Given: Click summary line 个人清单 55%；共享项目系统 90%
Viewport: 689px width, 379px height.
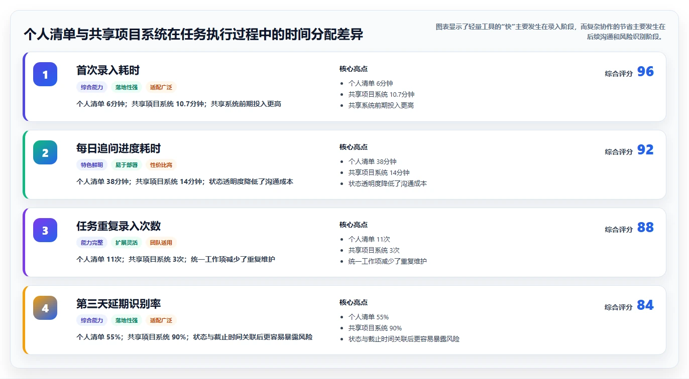Looking at the screenshot, I should (194, 337).
